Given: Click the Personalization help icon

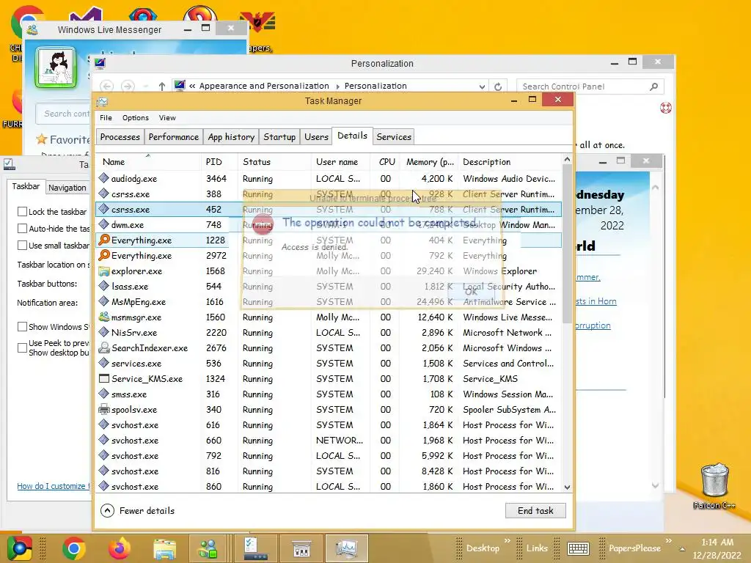Looking at the screenshot, I should point(665,108).
